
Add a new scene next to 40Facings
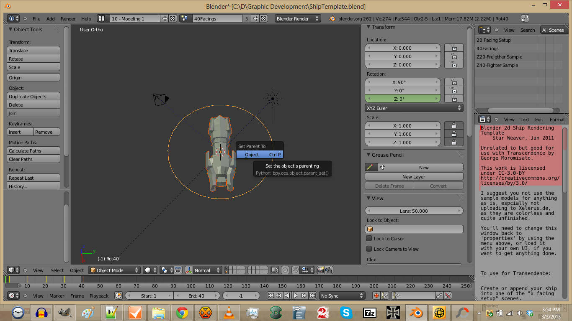click(x=256, y=18)
